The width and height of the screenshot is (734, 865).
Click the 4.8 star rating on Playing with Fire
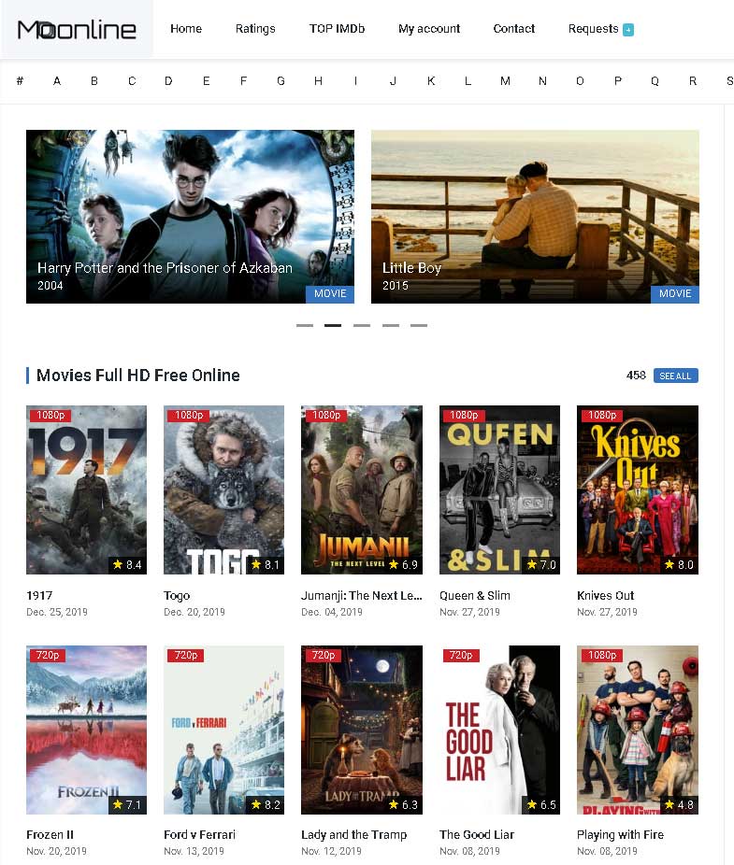(x=680, y=805)
